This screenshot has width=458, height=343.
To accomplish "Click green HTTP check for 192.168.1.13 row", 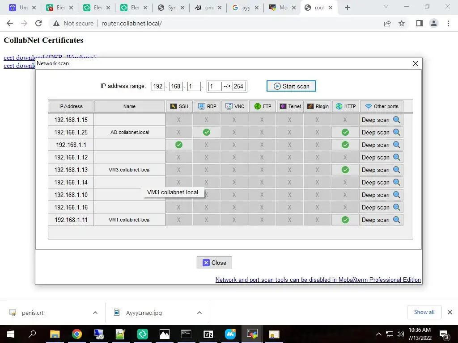I will tap(345, 170).
